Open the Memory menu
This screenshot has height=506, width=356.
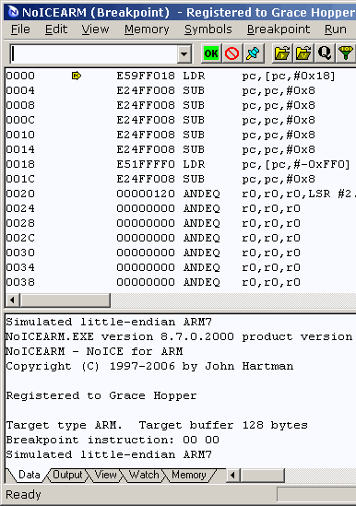pos(147,29)
